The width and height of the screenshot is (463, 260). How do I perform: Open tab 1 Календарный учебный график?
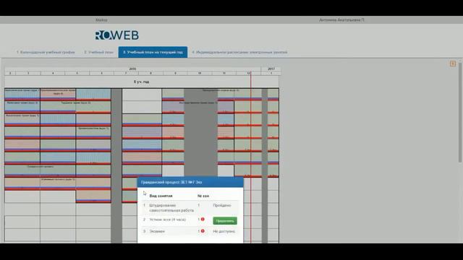46,52
